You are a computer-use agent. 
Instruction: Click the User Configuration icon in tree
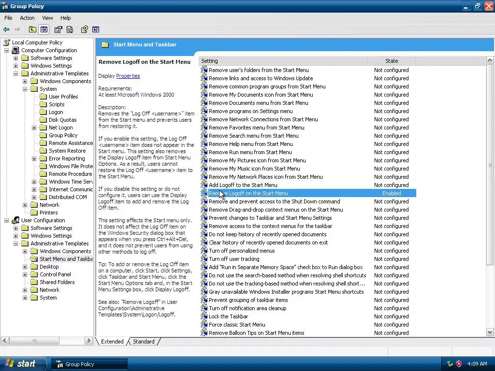(15, 220)
